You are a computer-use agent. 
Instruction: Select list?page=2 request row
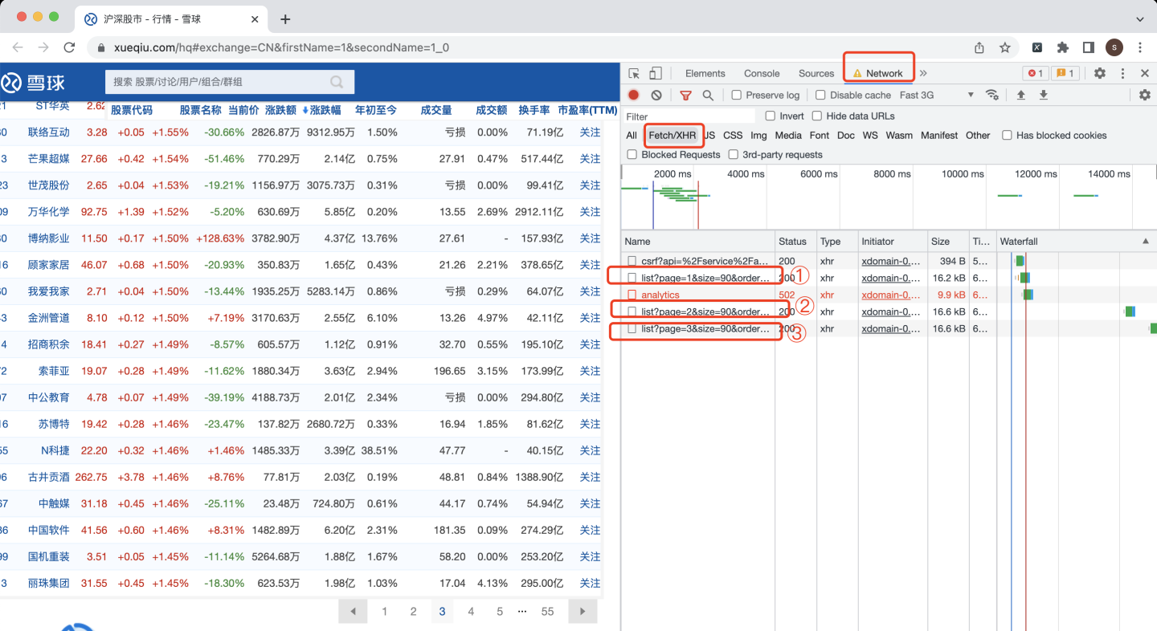point(889,311)
